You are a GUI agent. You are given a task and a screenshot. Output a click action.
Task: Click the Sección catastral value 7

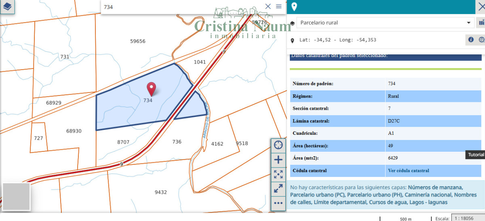[x=389, y=108]
